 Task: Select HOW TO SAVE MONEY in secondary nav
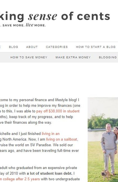(x=29, y=57)
